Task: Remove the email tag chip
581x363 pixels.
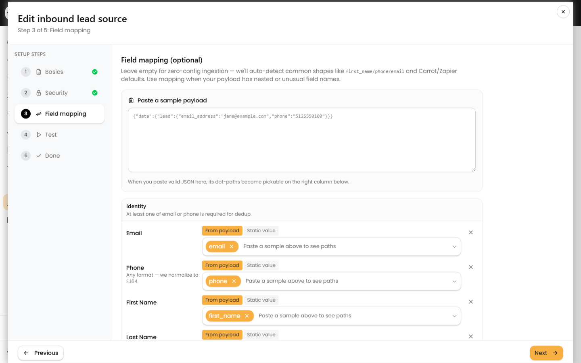Action: pyautogui.click(x=232, y=246)
